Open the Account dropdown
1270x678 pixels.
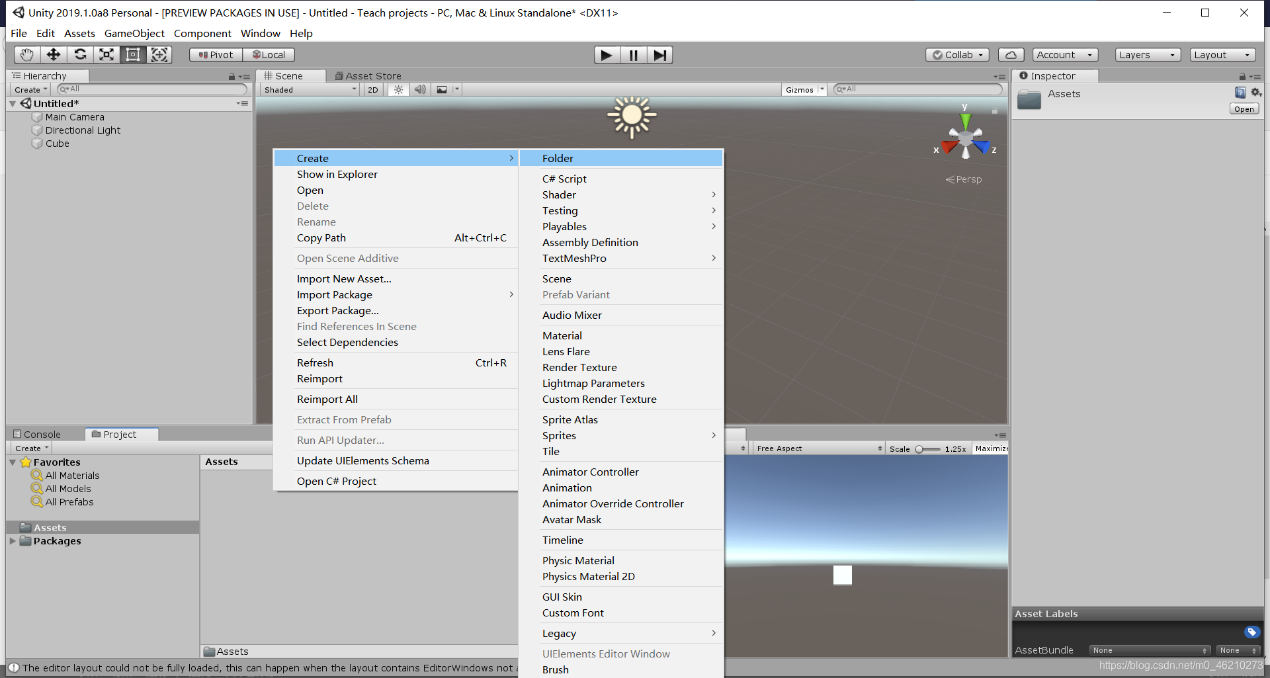click(1065, 55)
